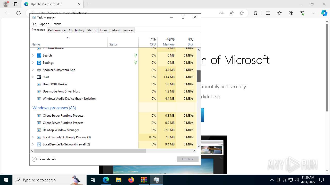Switch to the Details tab
This screenshot has width=330, height=185.
pos(115,30)
